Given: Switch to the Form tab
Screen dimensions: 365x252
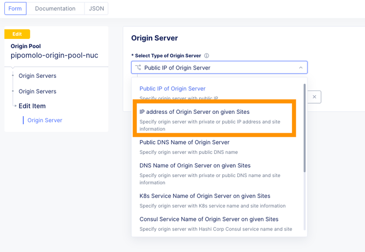Looking at the screenshot, I should click(15, 8).
